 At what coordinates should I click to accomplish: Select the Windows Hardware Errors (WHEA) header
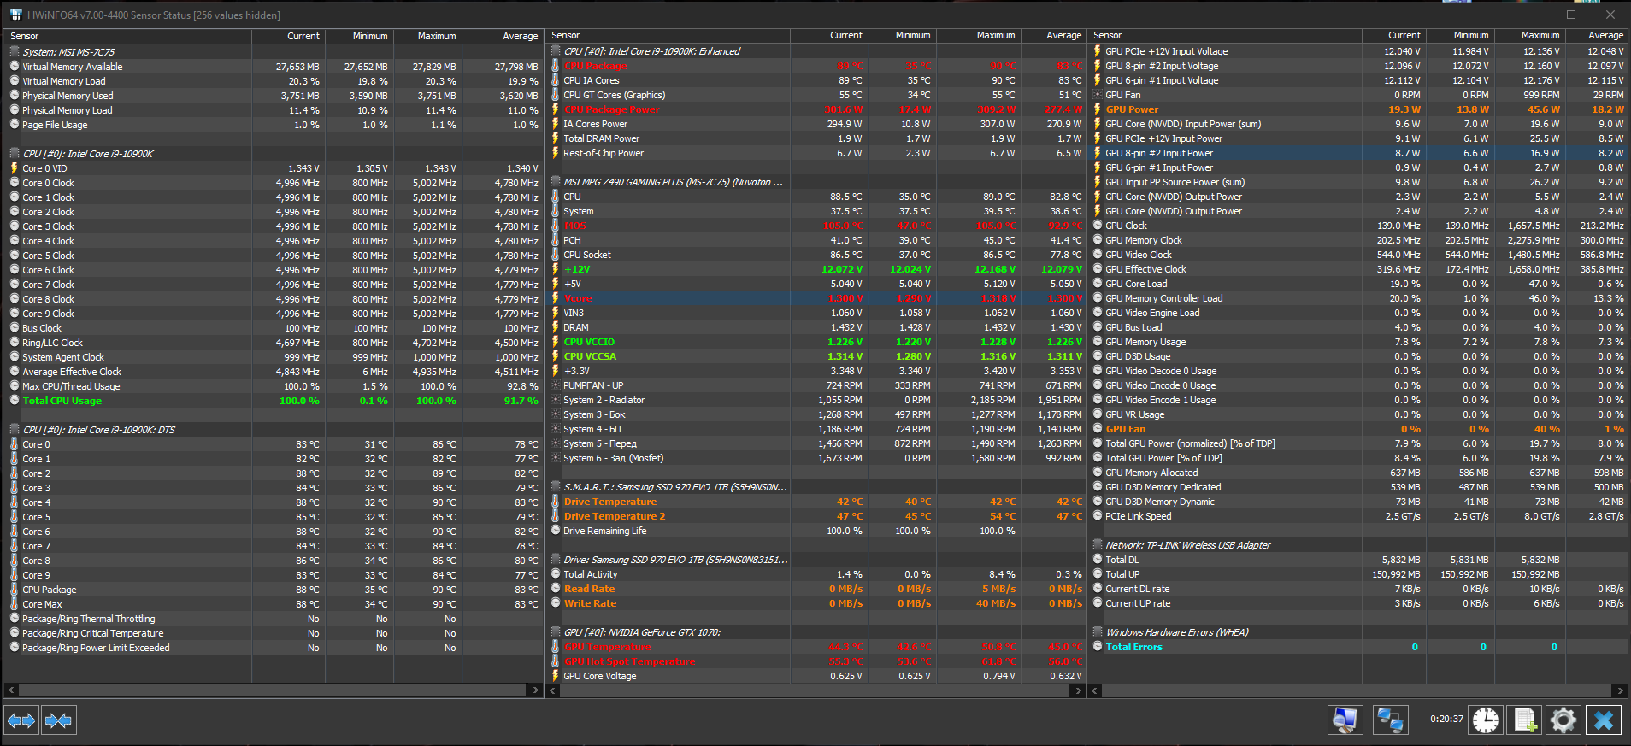click(x=1357, y=632)
